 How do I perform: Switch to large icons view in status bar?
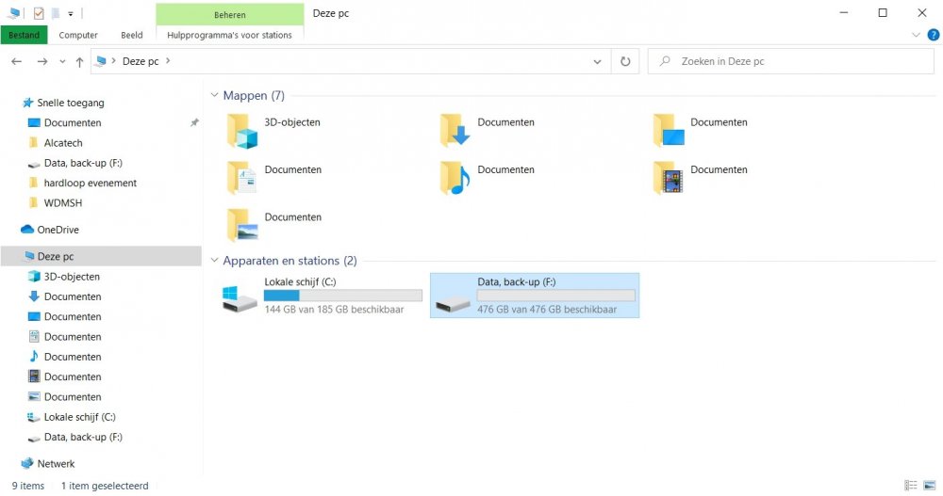(x=930, y=486)
